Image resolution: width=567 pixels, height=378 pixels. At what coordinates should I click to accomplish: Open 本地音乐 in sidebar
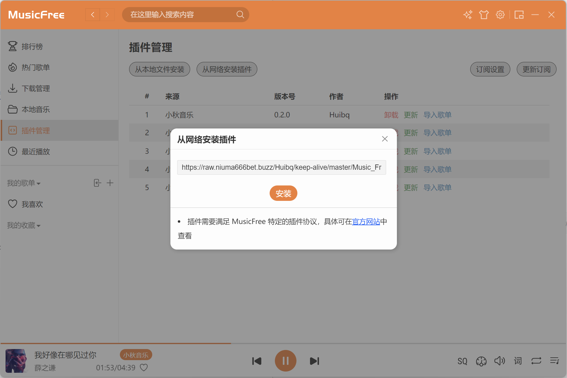[x=60, y=109]
